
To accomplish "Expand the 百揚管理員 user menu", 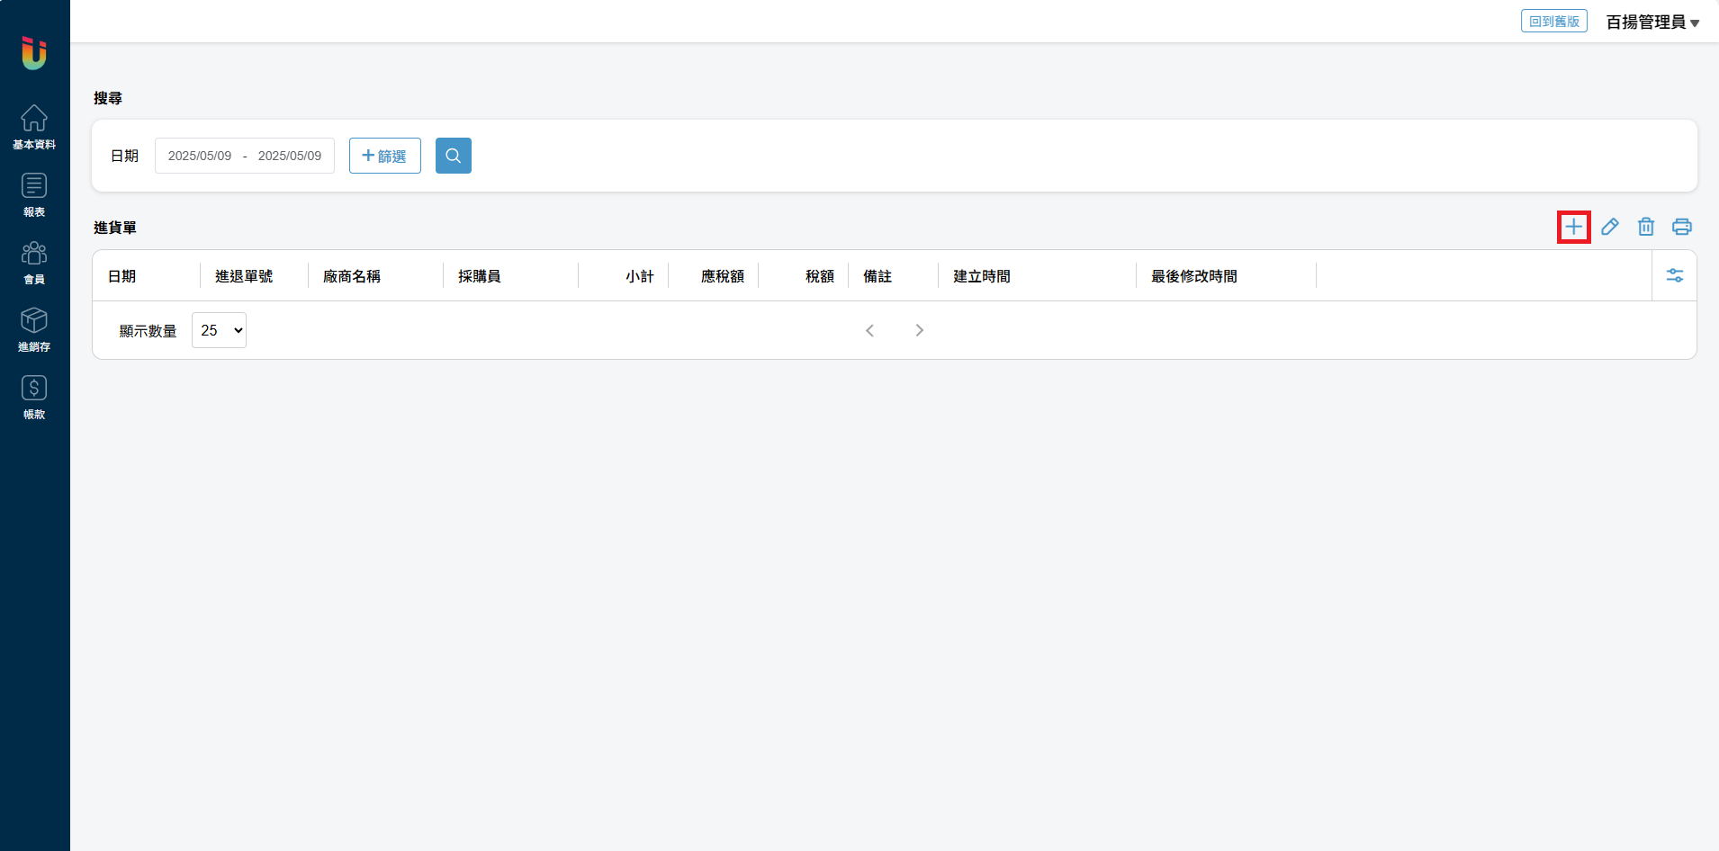I will tap(1652, 22).
